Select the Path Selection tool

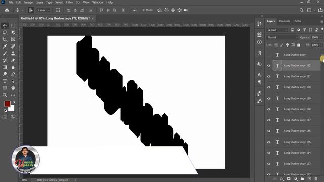click(13, 81)
